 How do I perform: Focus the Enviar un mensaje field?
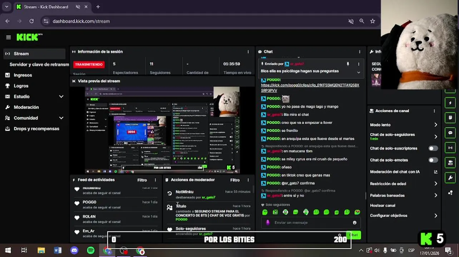(x=311, y=222)
